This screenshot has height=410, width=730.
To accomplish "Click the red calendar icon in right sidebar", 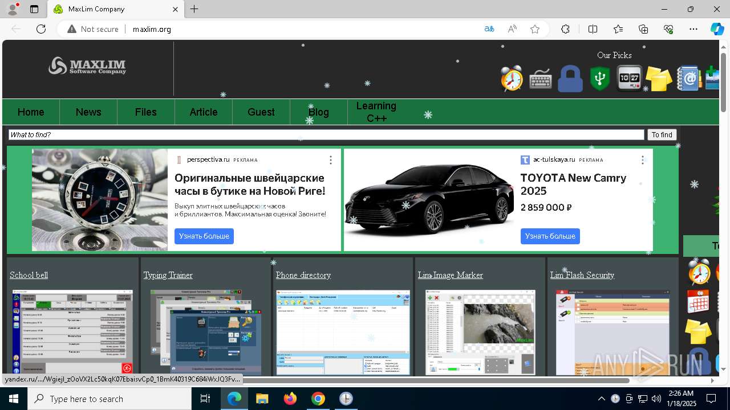I will pos(698,302).
